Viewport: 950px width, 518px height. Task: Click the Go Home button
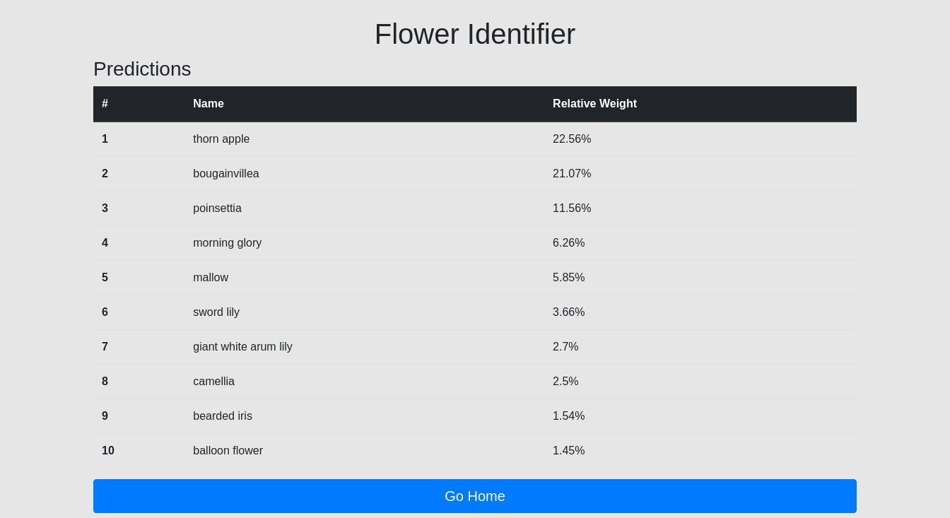pos(475,496)
